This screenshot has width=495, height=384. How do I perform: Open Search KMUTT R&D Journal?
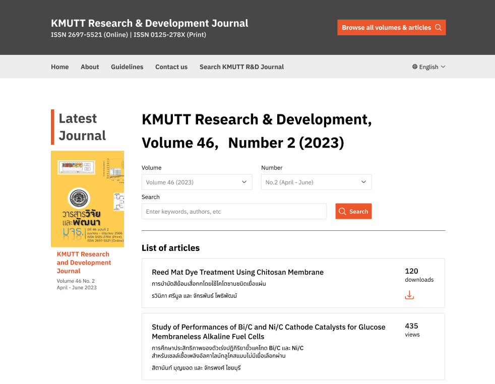[241, 67]
